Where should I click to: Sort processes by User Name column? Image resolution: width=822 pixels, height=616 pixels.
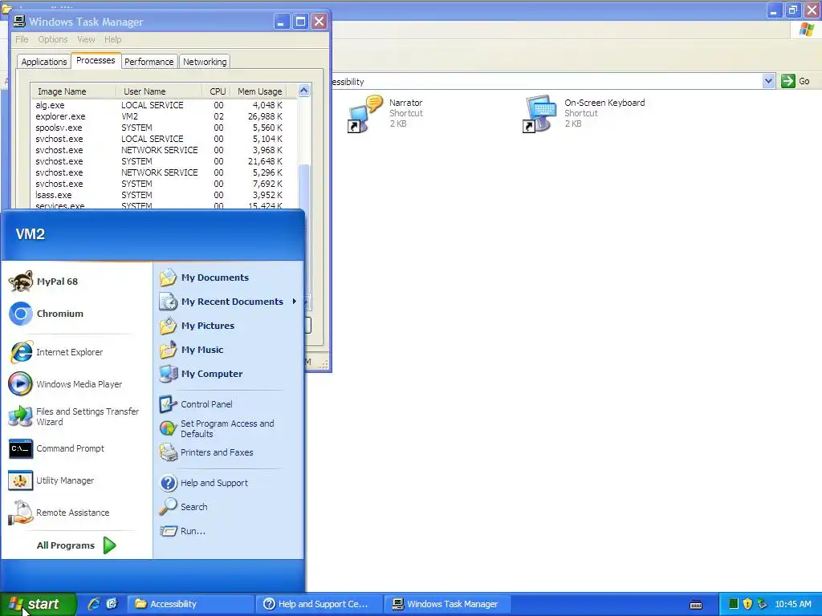point(159,91)
